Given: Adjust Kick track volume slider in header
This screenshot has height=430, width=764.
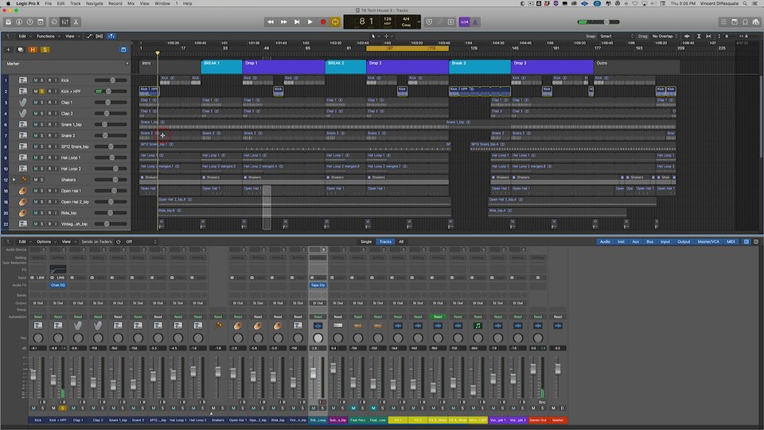Looking at the screenshot, I should pos(111,80).
